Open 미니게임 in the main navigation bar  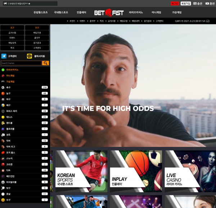(156, 12)
